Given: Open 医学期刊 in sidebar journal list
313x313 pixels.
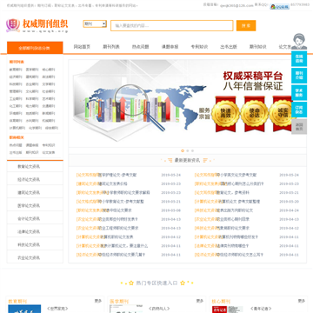Looking at the screenshot, I should pyautogui.click(x=32, y=70).
